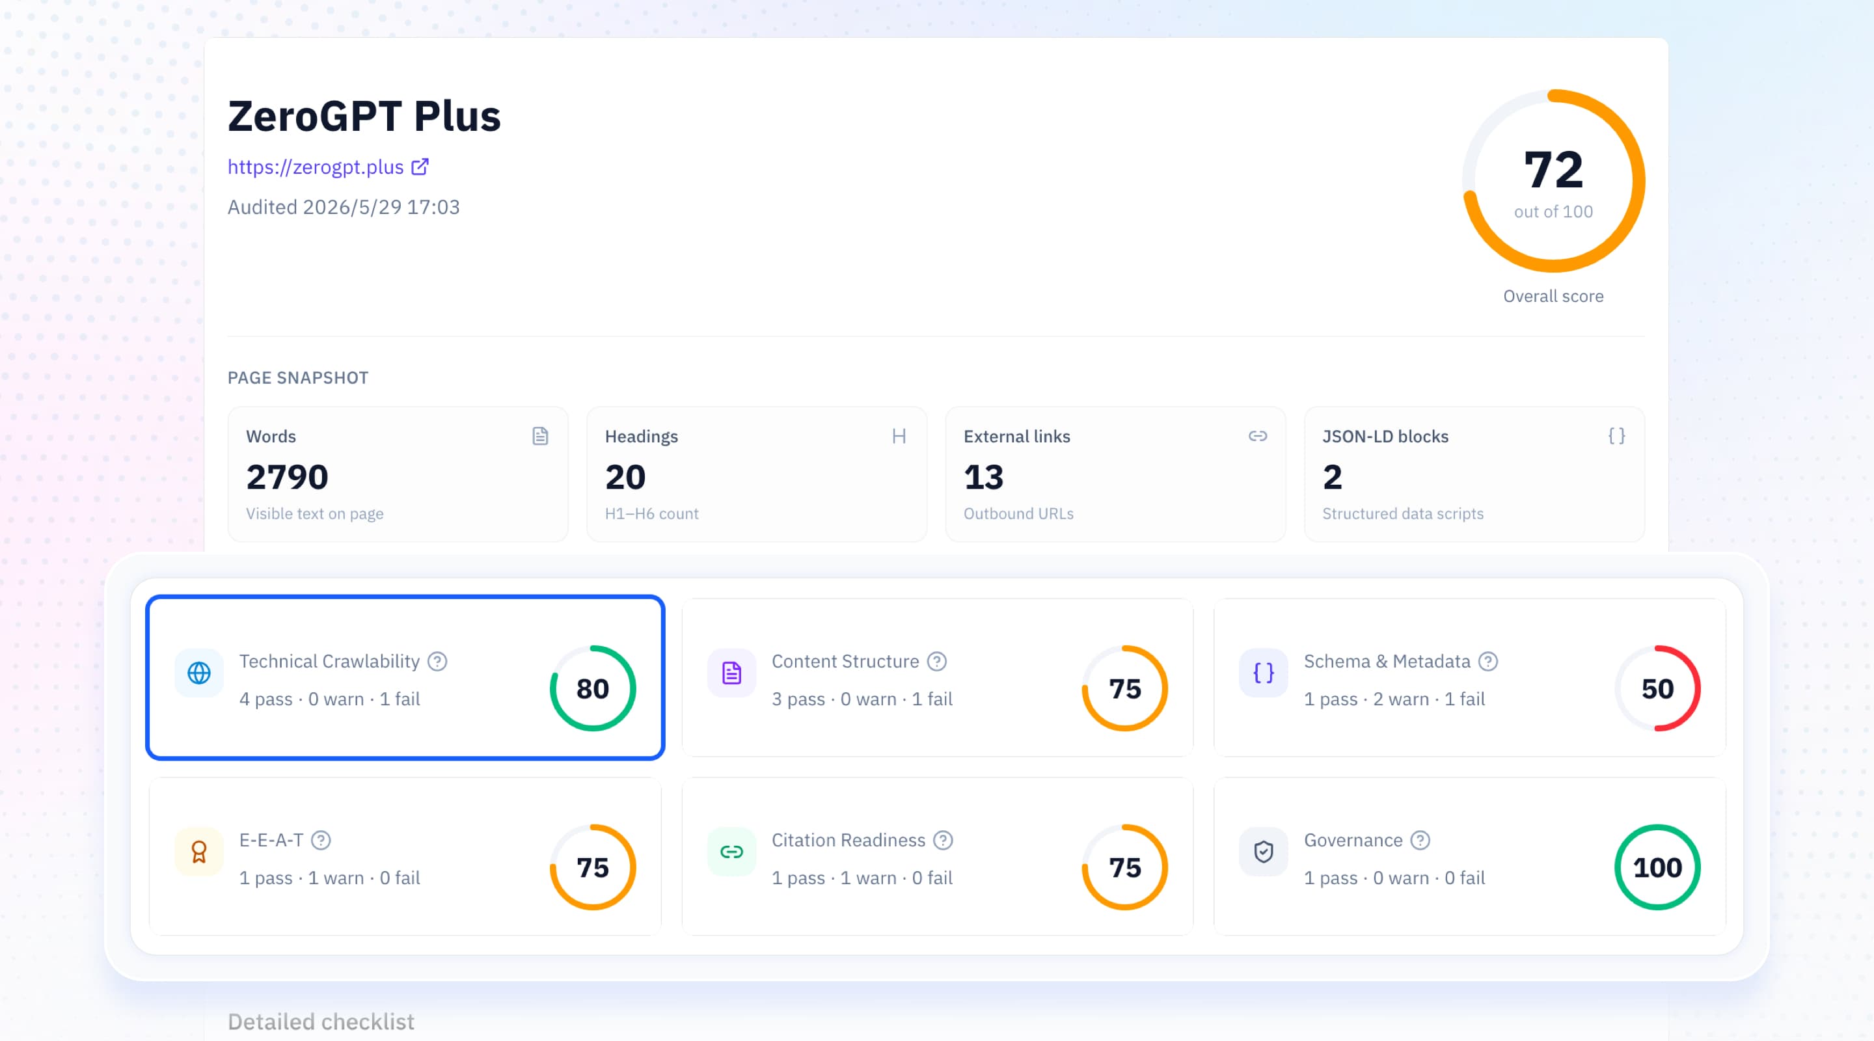Open help tooltip for Citation Readiness
The height and width of the screenshot is (1041, 1874).
tap(944, 840)
